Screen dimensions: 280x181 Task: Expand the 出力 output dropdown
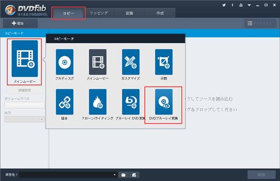42,119
